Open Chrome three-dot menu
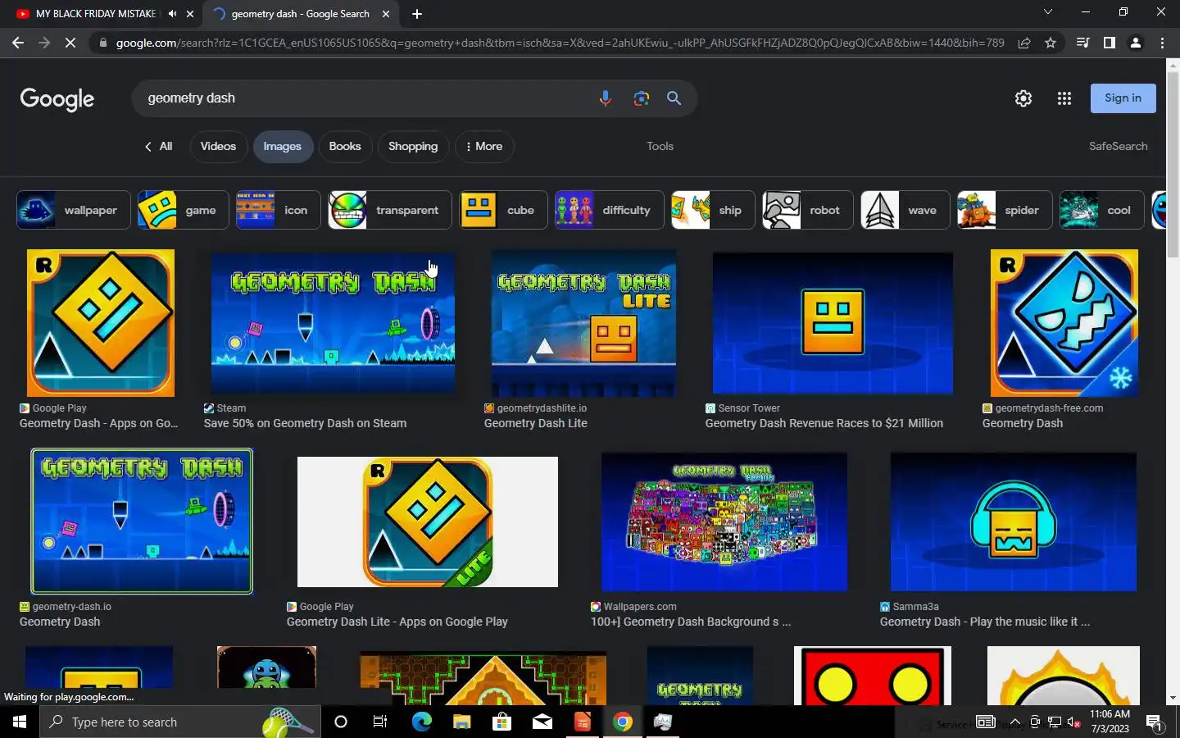The image size is (1180, 738). (1162, 43)
